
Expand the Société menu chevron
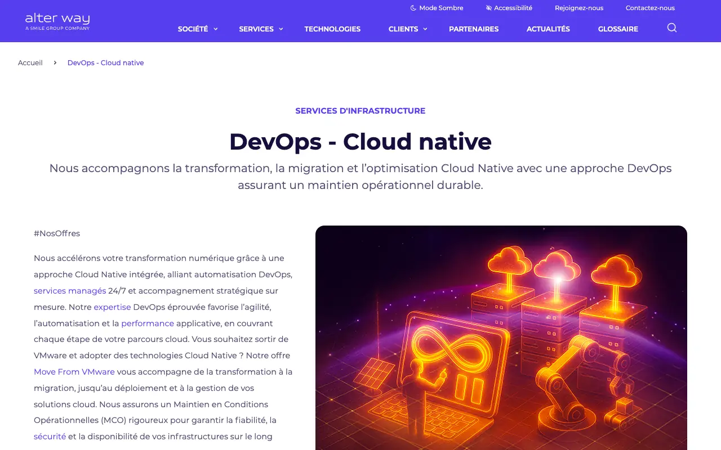[215, 29]
